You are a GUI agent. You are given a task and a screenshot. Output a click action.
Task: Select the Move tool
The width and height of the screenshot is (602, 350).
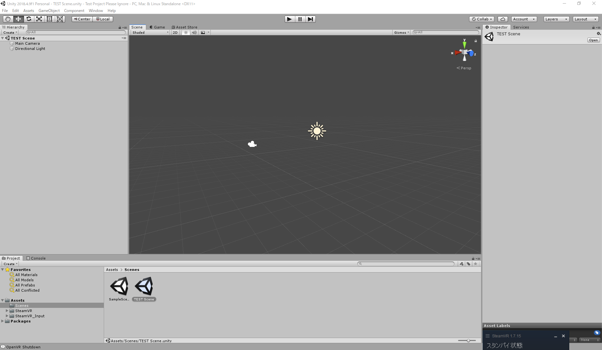[18, 19]
